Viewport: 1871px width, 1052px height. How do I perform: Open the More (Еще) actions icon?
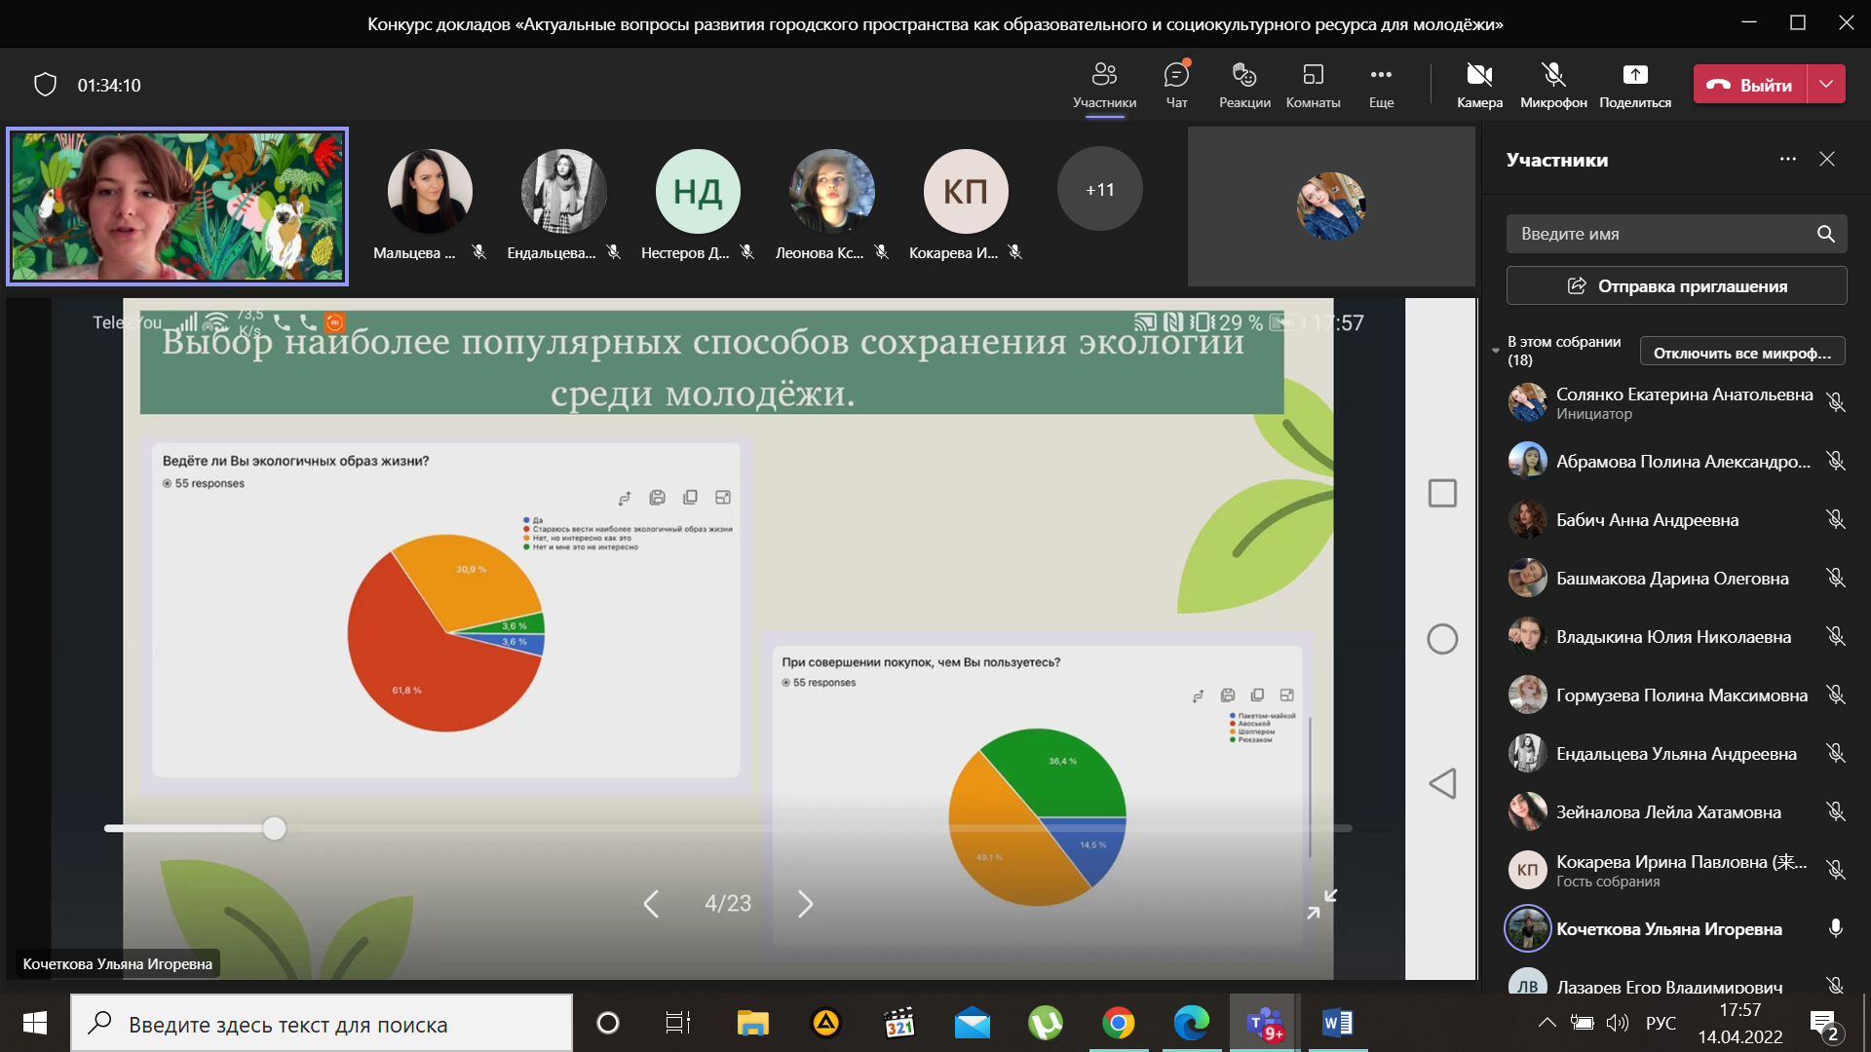coord(1381,76)
